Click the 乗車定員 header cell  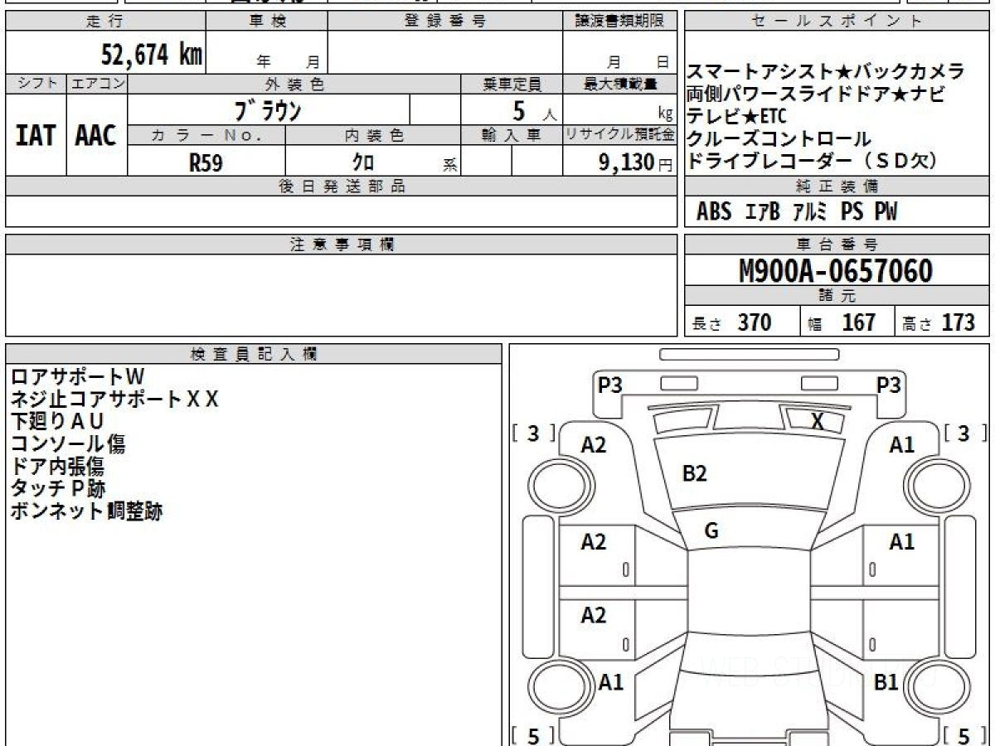pos(512,84)
